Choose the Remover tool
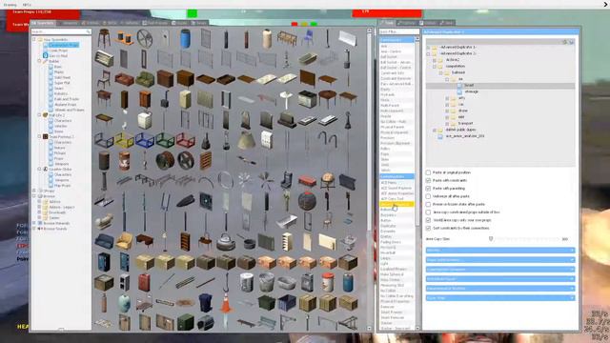The height and width of the screenshot is (343, 610). (x=396, y=307)
